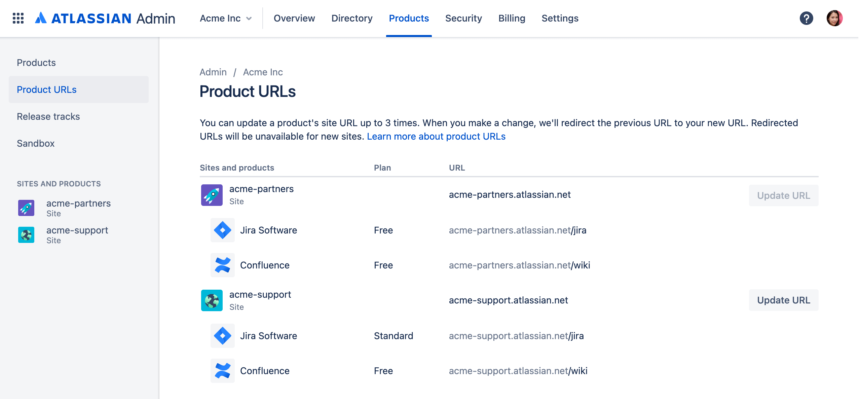Click the Admin breadcrumb link

213,72
